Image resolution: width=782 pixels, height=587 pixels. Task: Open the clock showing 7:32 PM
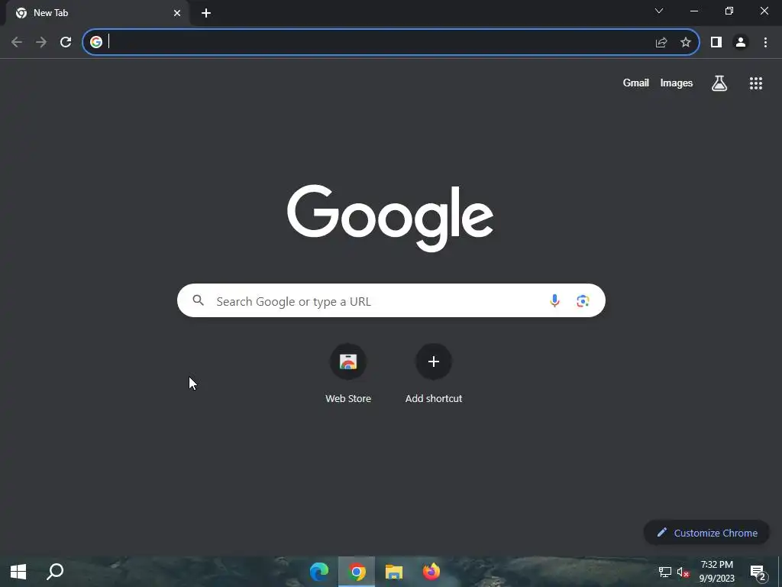(x=716, y=572)
